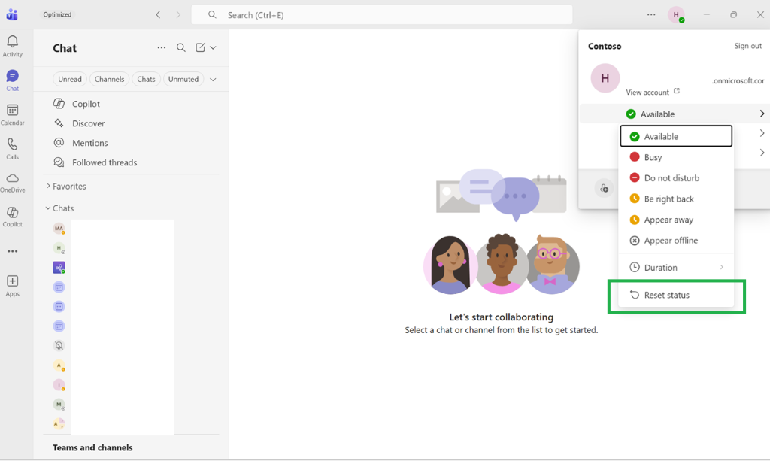The width and height of the screenshot is (770, 461).
Task: Open Activity from the left sidebar
Action: coord(12,45)
